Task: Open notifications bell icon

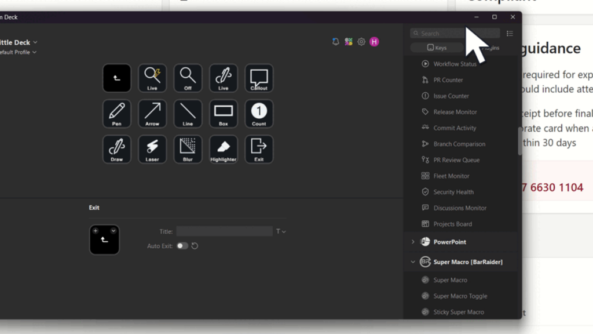Action: click(335, 42)
